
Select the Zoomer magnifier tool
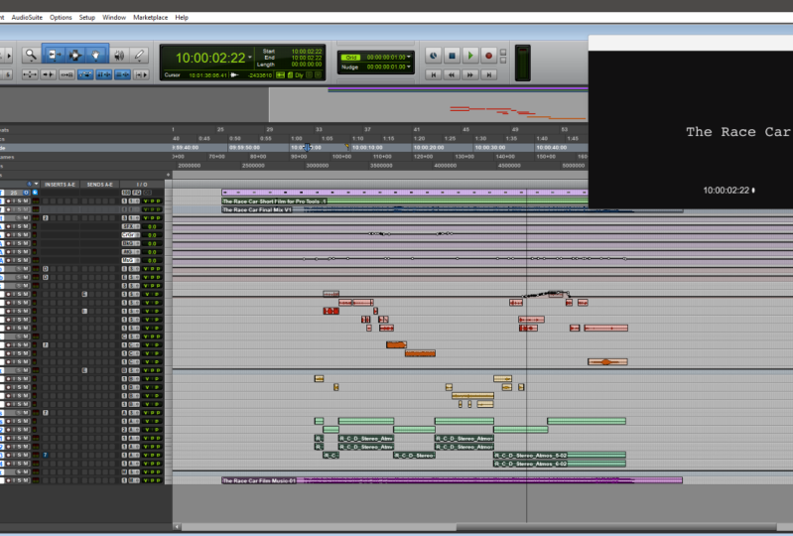pos(31,55)
